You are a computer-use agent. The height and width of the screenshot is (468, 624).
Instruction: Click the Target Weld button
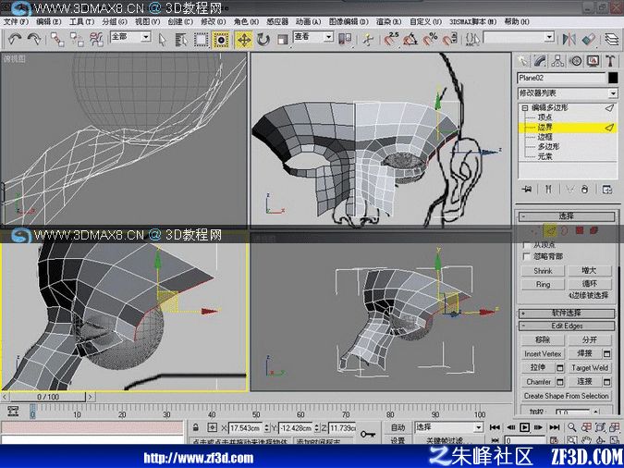pos(590,368)
